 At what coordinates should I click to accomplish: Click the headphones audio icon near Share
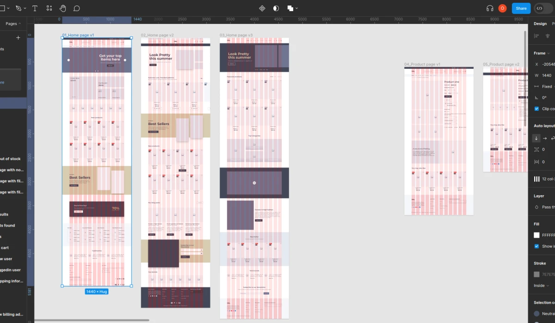tap(490, 8)
